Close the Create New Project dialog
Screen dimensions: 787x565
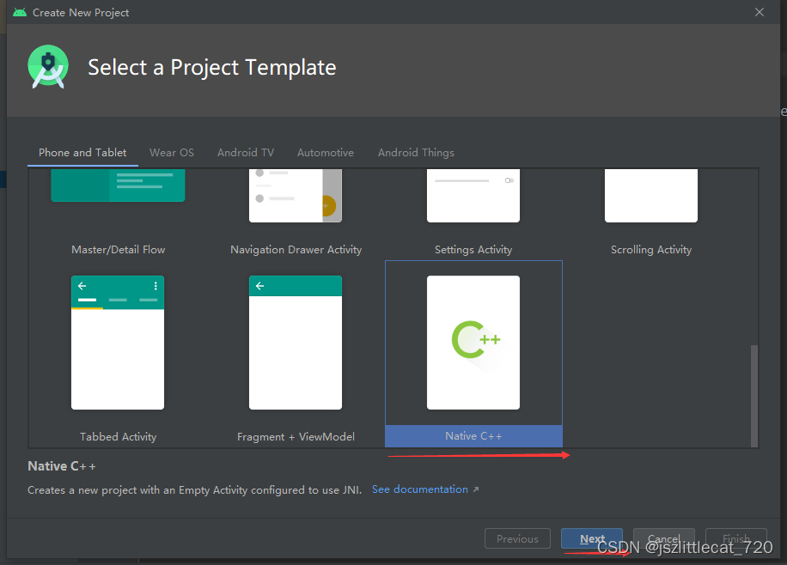click(x=760, y=12)
